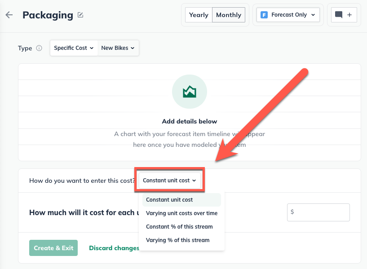367x269 pixels.
Task: Click the pencil icon to rename Packaging
Action: coord(80,15)
